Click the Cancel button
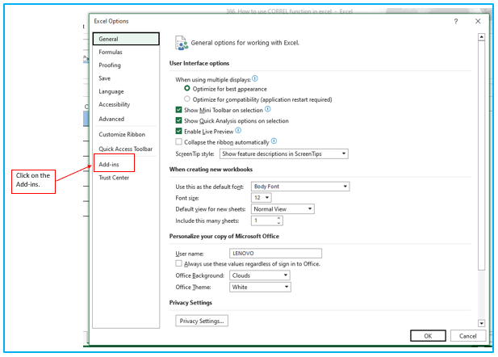 tap(468, 336)
